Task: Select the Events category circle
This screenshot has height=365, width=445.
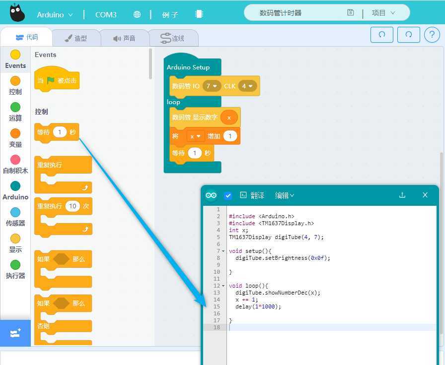Action: 15,55
